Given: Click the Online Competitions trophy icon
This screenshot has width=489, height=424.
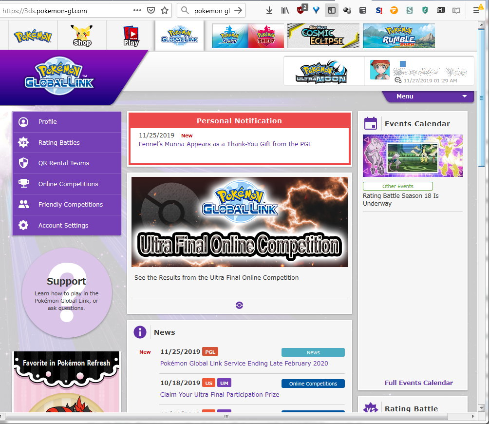Looking at the screenshot, I should tap(24, 183).
